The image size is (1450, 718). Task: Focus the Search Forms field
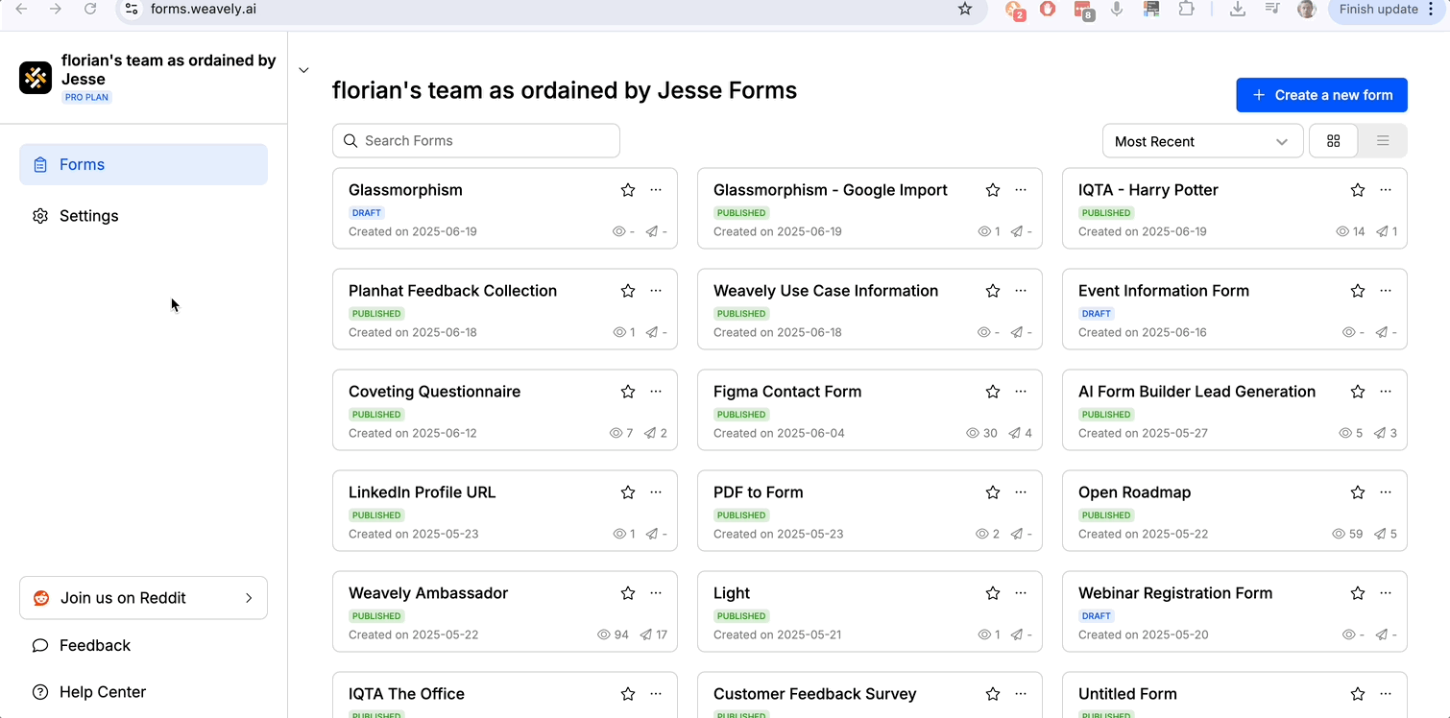[476, 140]
